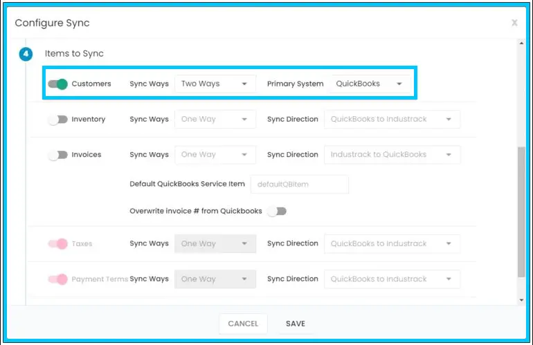The height and width of the screenshot is (345, 533).
Task: Click the SAVE button
Action: (296, 324)
